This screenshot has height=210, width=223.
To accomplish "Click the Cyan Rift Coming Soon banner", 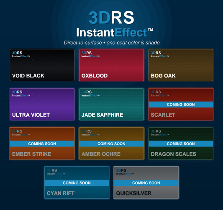I will point(77,183).
